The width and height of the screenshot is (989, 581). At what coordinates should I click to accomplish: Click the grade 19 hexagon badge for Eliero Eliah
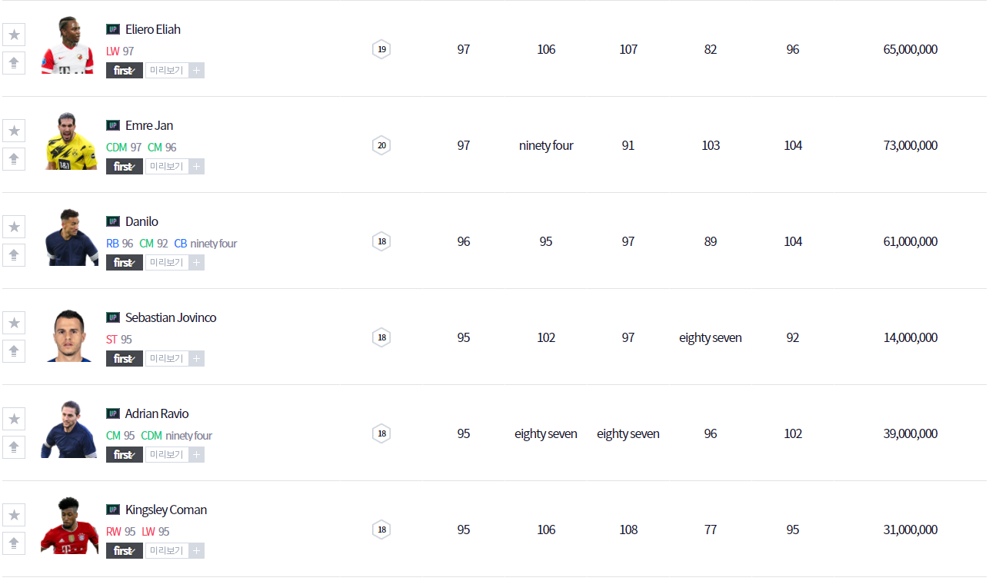[381, 49]
